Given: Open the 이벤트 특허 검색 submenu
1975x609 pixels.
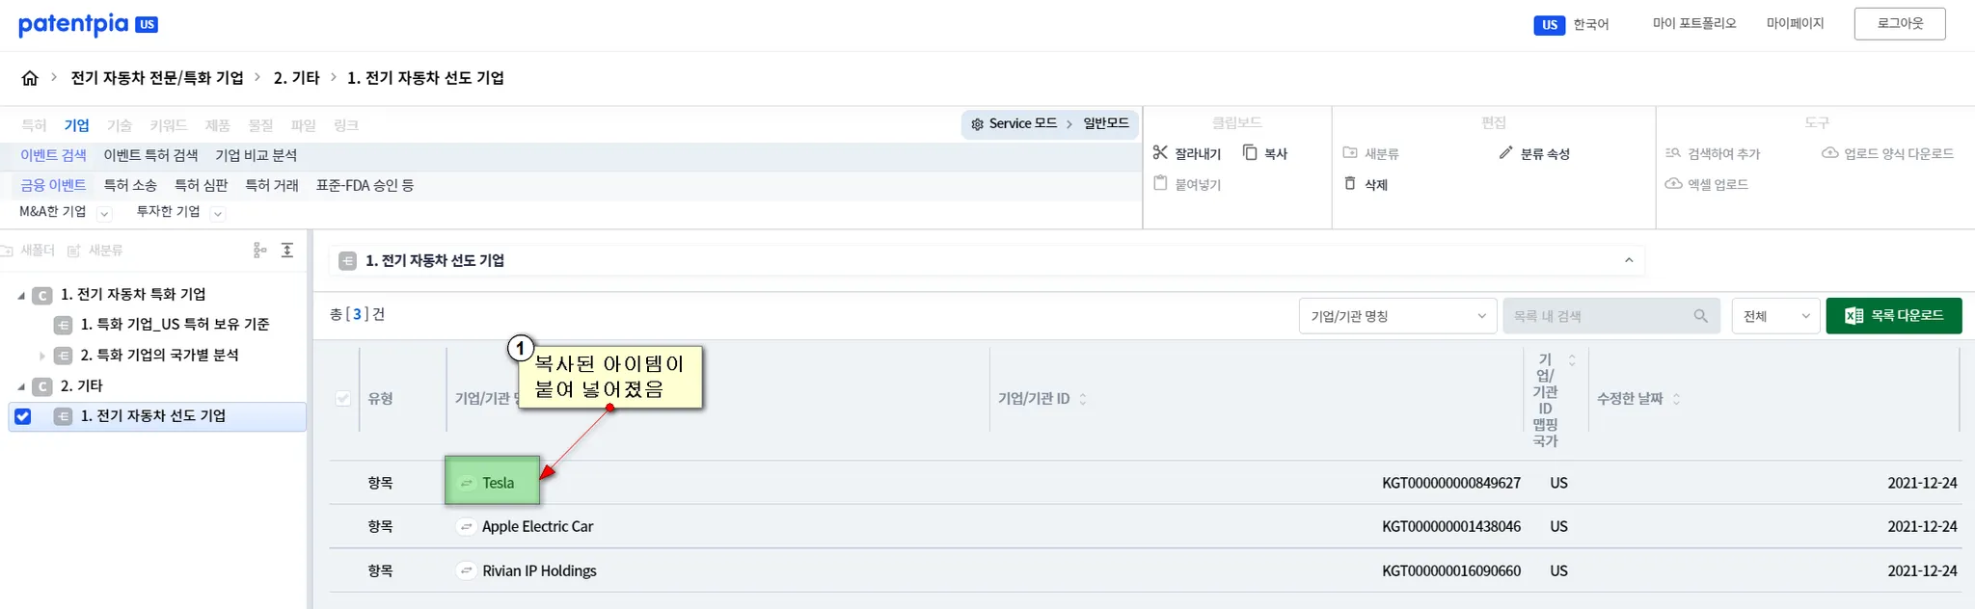Looking at the screenshot, I should (150, 155).
